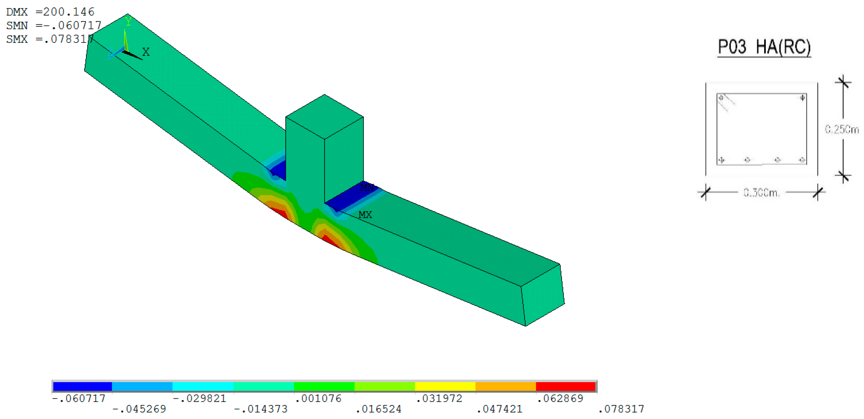Viewport: 864px width, 419px height.
Task: Click the SMN minimum value text
Action: coord(54,26)
